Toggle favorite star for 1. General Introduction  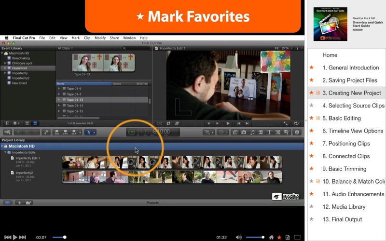[311, 67]
